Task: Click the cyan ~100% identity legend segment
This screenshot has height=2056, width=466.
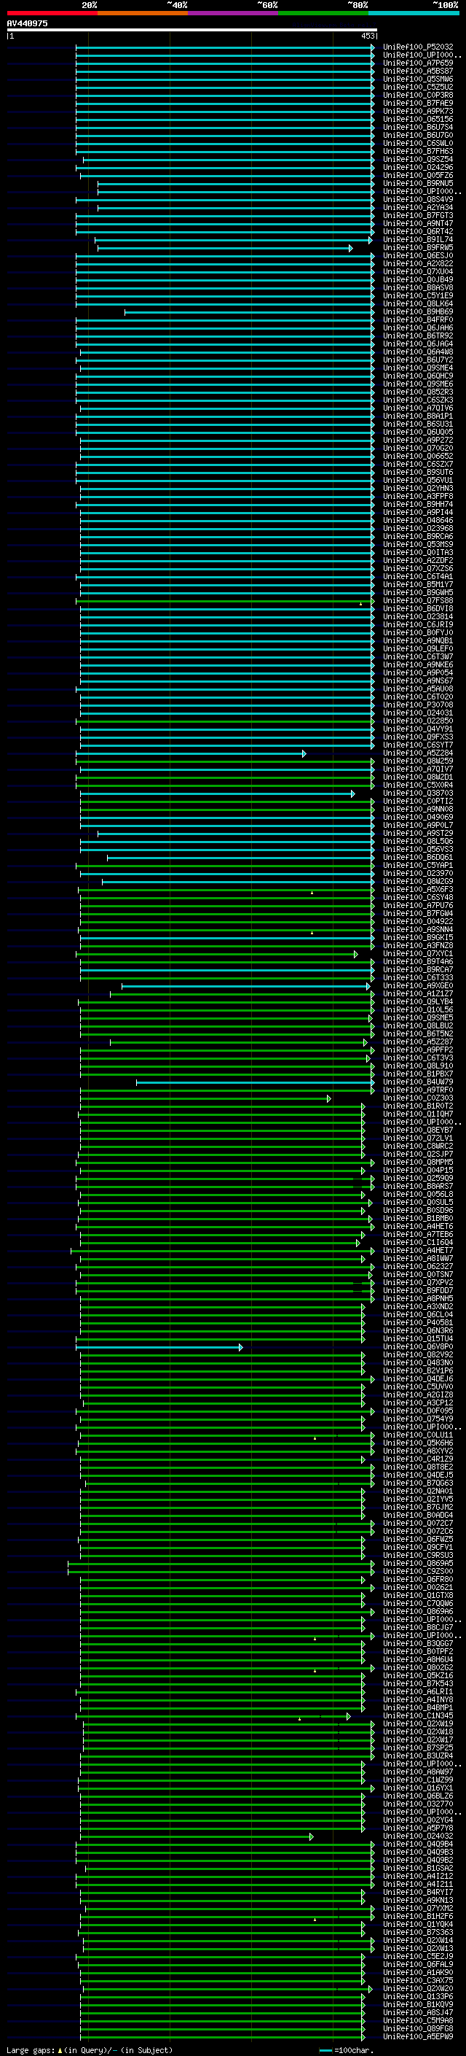Action: pos(414,13)
